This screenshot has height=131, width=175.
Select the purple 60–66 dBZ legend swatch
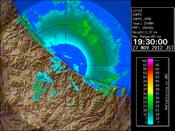click(x=150, y=65)
